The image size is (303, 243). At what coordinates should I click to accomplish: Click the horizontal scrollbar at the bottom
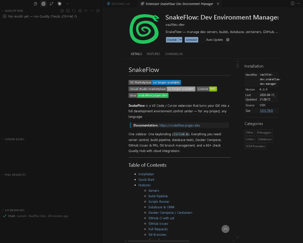click(158, 241)
